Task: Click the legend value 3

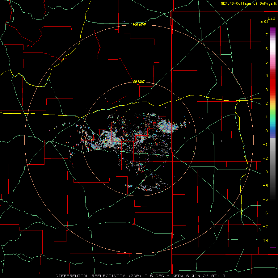Action: point(267,90)
